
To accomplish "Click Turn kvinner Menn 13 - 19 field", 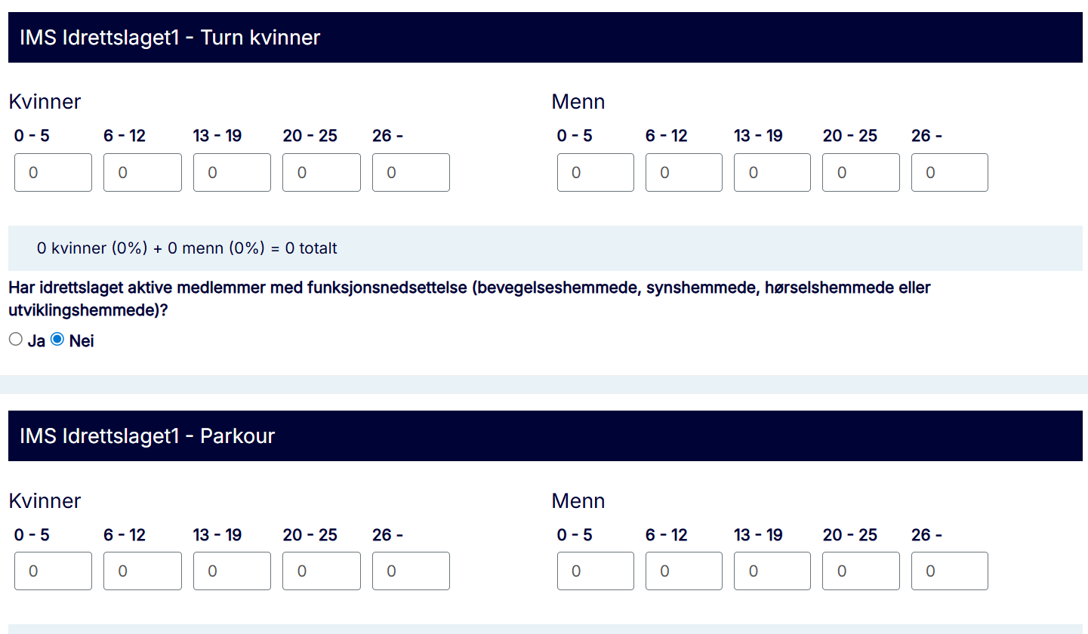I will 772,173.
